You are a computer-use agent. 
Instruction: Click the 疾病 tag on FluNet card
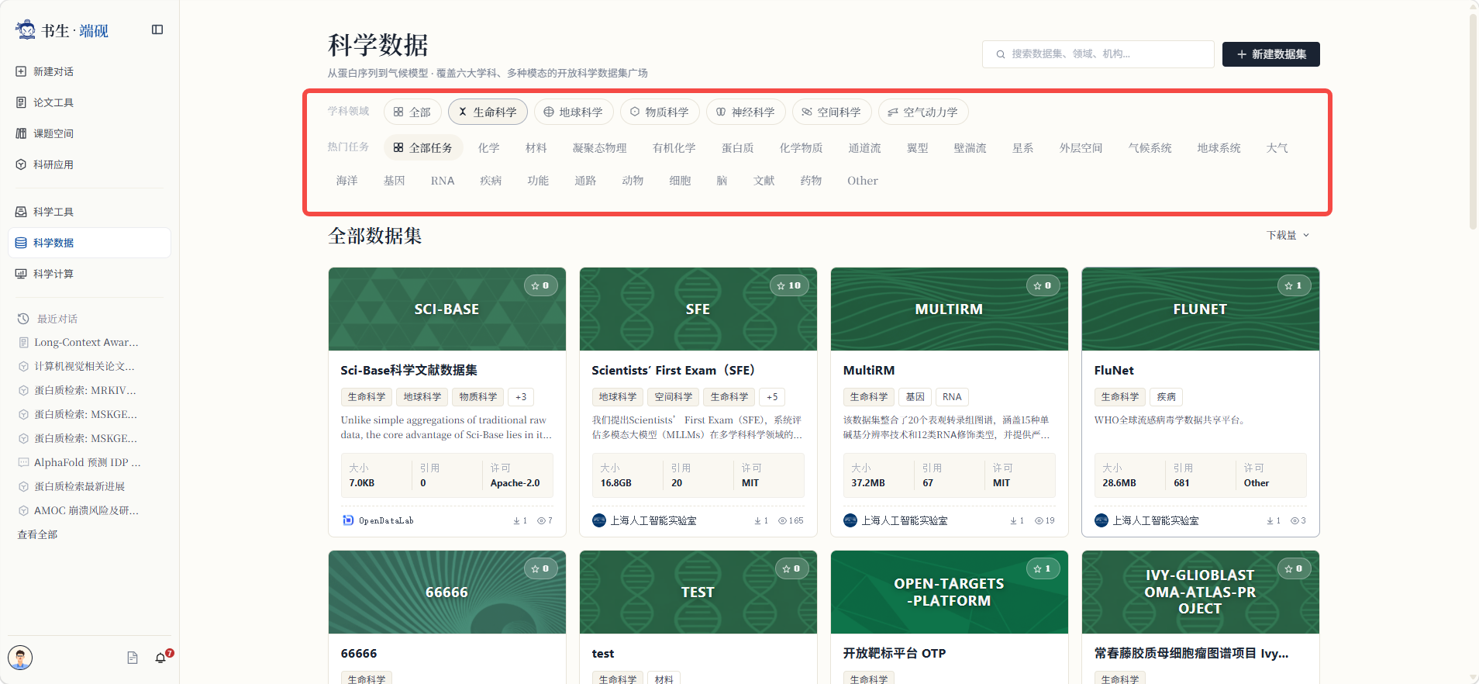(x=1167, y=396)
